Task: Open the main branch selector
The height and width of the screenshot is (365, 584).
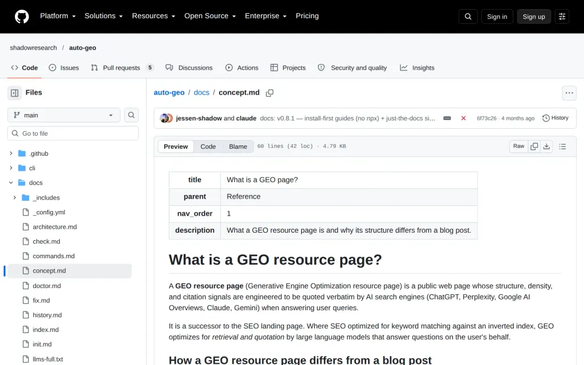Action: click(x=64, y=115)
